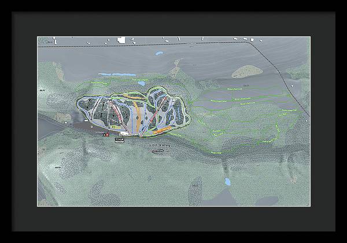Click the black label box below the lodge

point(120,140)
